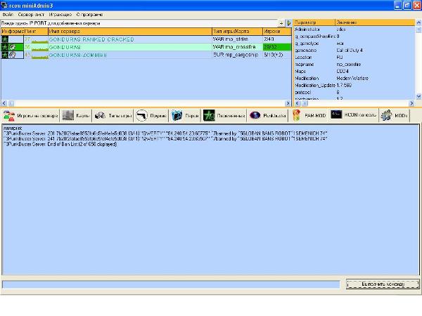Select the GONDURAS server name

[x=65, y=47]
